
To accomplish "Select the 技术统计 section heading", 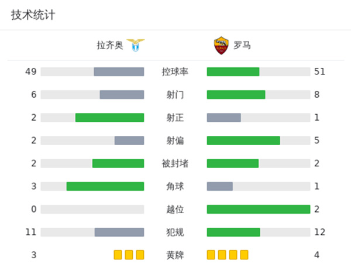I will pos(33,15).
